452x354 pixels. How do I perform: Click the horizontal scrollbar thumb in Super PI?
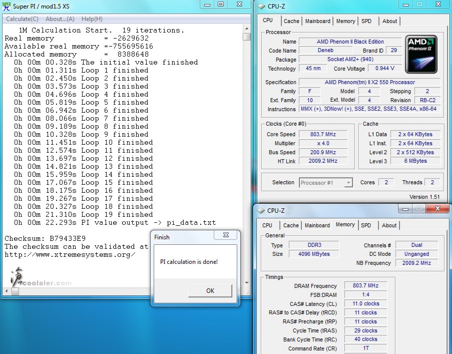(x=15, y=291)
